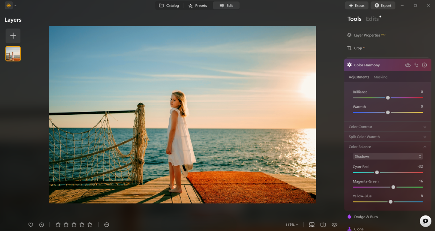Click the Warmth slider handle
Screen dimensions: 435x231
(x=388, y=113)
